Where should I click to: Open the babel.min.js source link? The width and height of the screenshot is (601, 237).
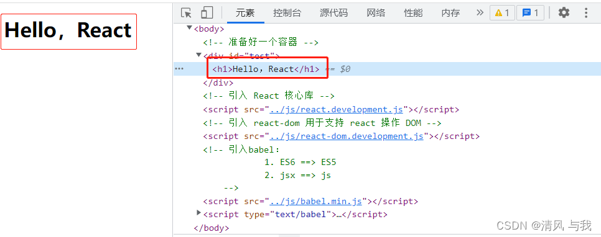(x=316, y=201)
